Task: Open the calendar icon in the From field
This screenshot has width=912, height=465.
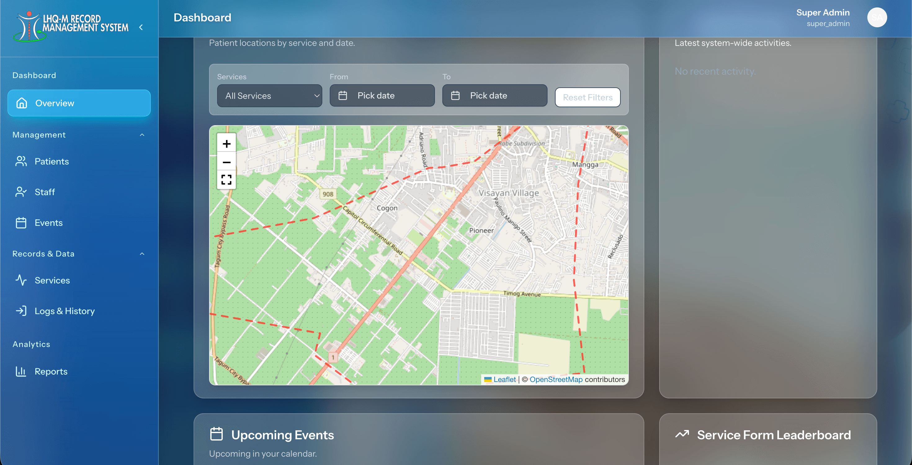Action: click(x=344, y=95)
